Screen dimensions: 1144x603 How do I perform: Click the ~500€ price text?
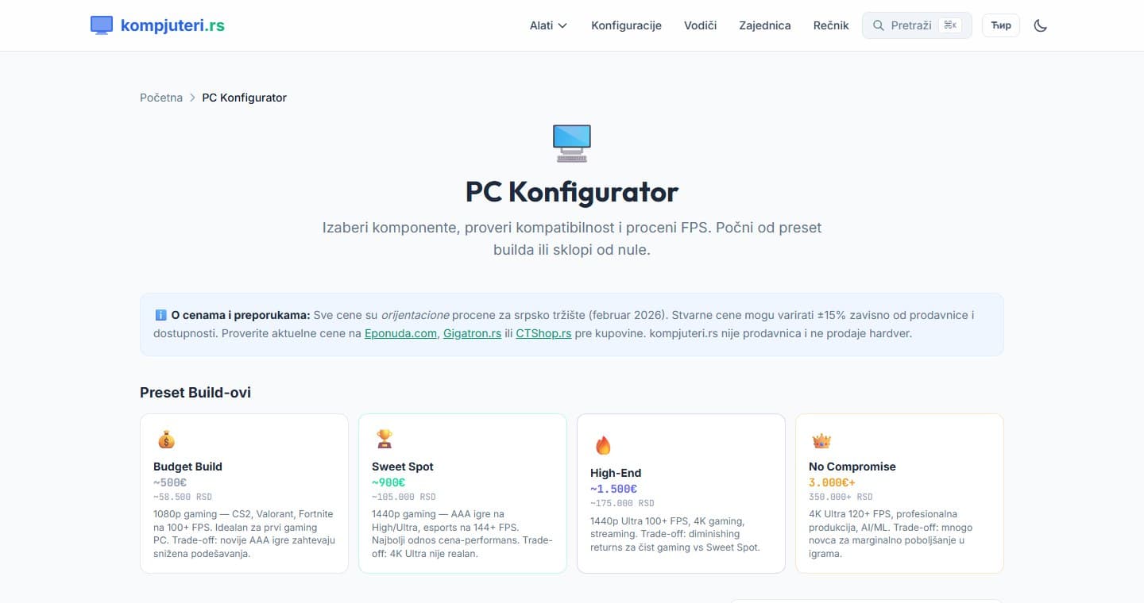(x=170, y=482)
